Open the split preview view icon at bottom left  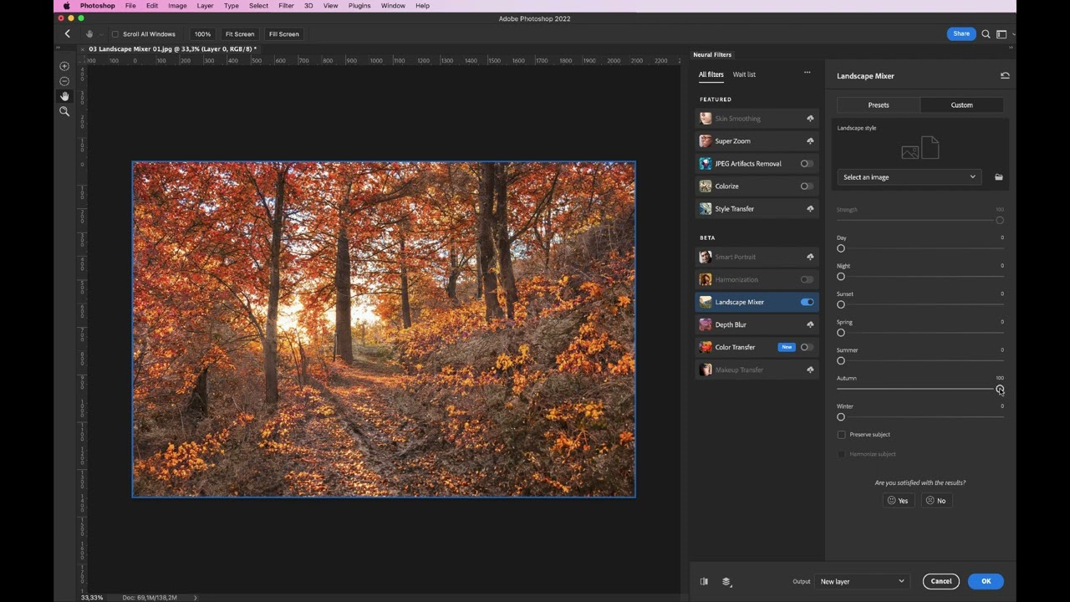704,581
